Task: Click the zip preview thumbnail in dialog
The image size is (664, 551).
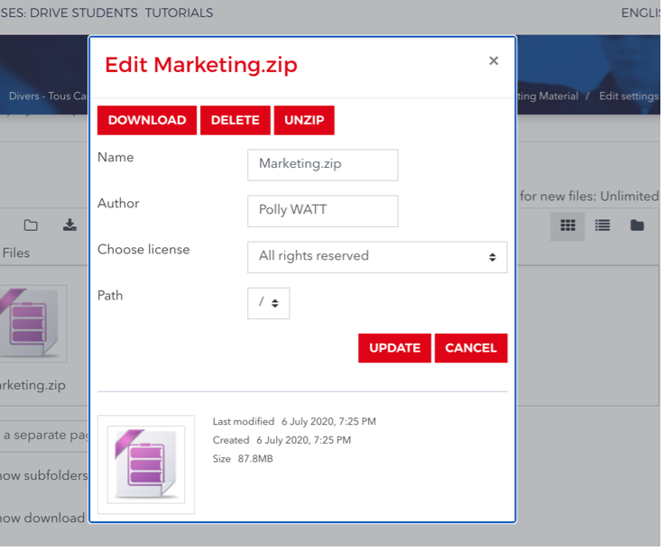Action: (x=146, y=464)
